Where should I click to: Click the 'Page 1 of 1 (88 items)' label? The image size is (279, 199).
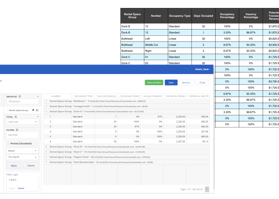191,189
